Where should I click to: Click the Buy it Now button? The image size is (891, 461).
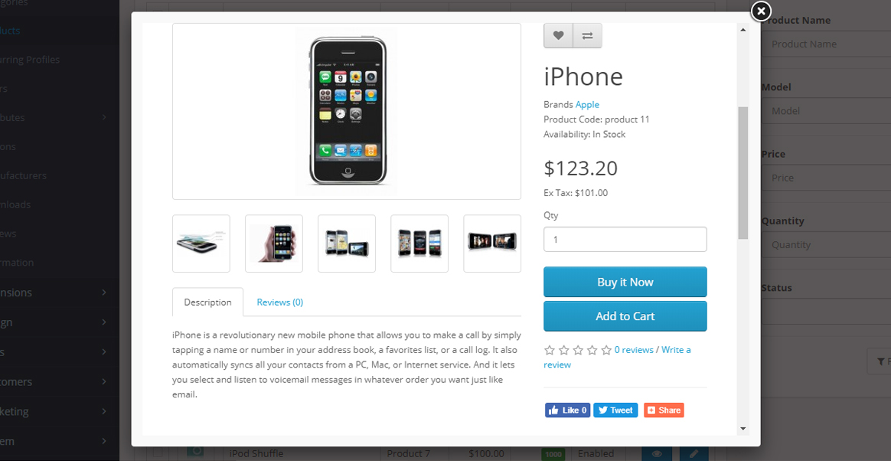click(x=625, y=282)
